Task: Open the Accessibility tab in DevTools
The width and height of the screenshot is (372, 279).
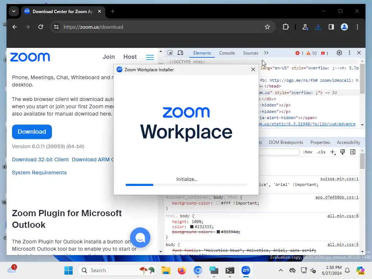Action: tap(348, 142)
